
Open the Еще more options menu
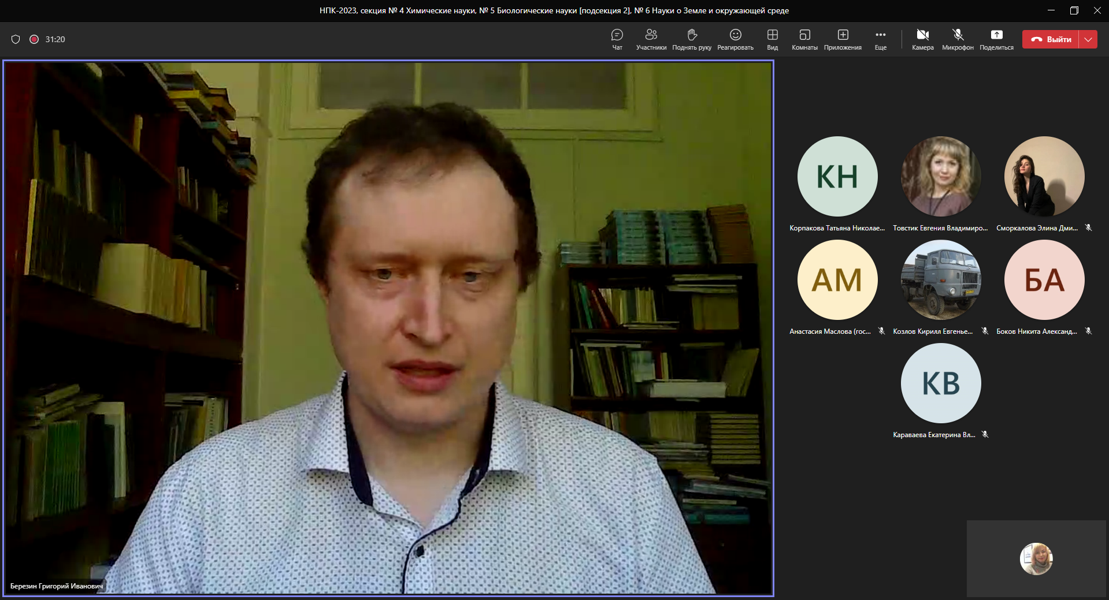(880, 39)
